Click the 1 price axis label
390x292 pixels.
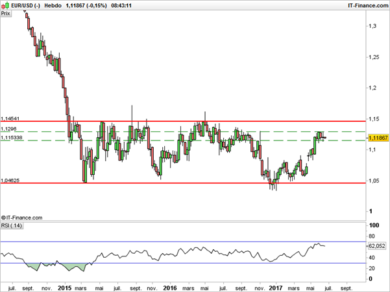pyautogui.click(x=371, y=211)
